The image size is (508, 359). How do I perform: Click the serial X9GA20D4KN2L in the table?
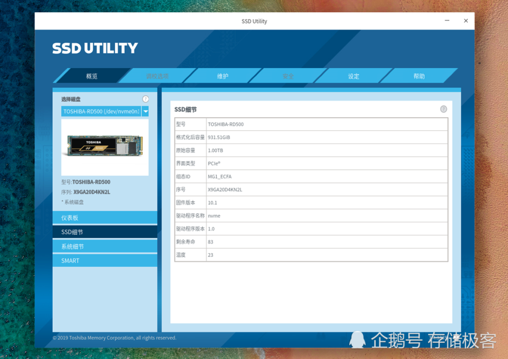(225, 190)
